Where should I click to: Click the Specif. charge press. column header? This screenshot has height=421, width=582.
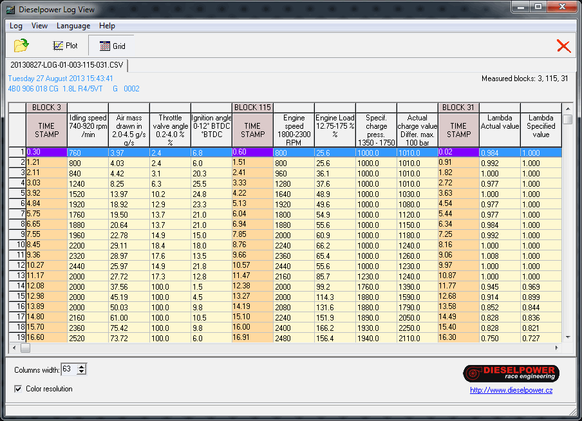click(x=377, y=130)
